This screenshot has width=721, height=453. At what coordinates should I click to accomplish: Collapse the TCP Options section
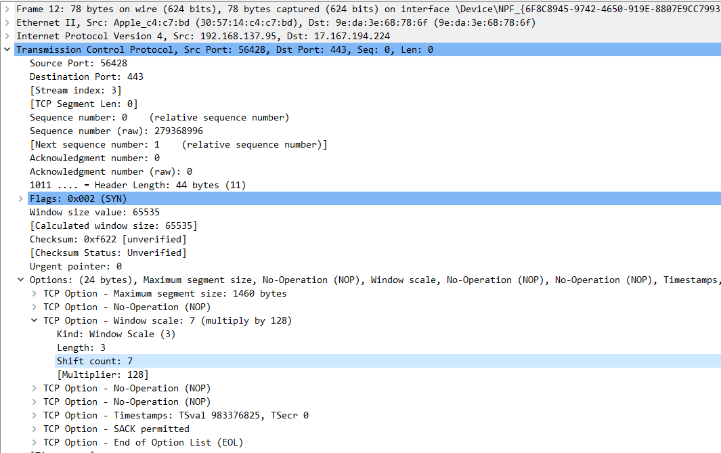[19, 280]
